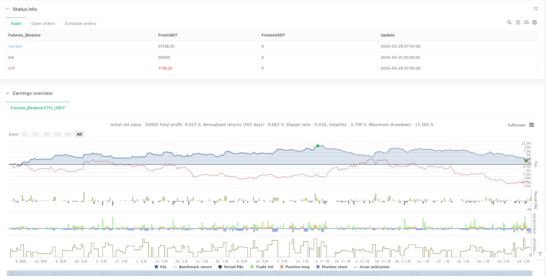546x276 pixels.
Task: Open the settings gear in Status info
Action: (535, 23)
